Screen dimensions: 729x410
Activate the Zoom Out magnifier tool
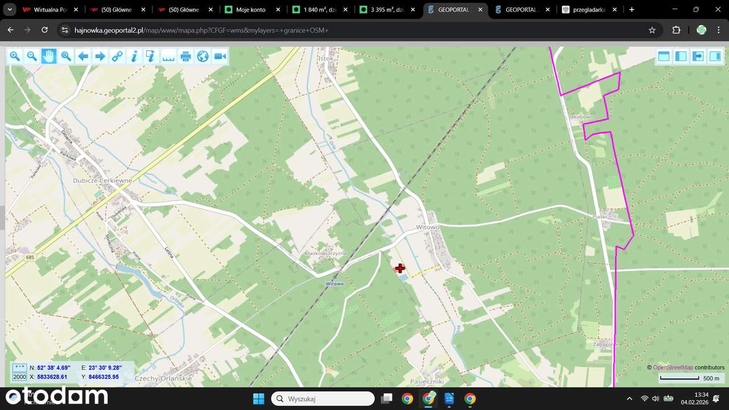click(x=32, y=56)
